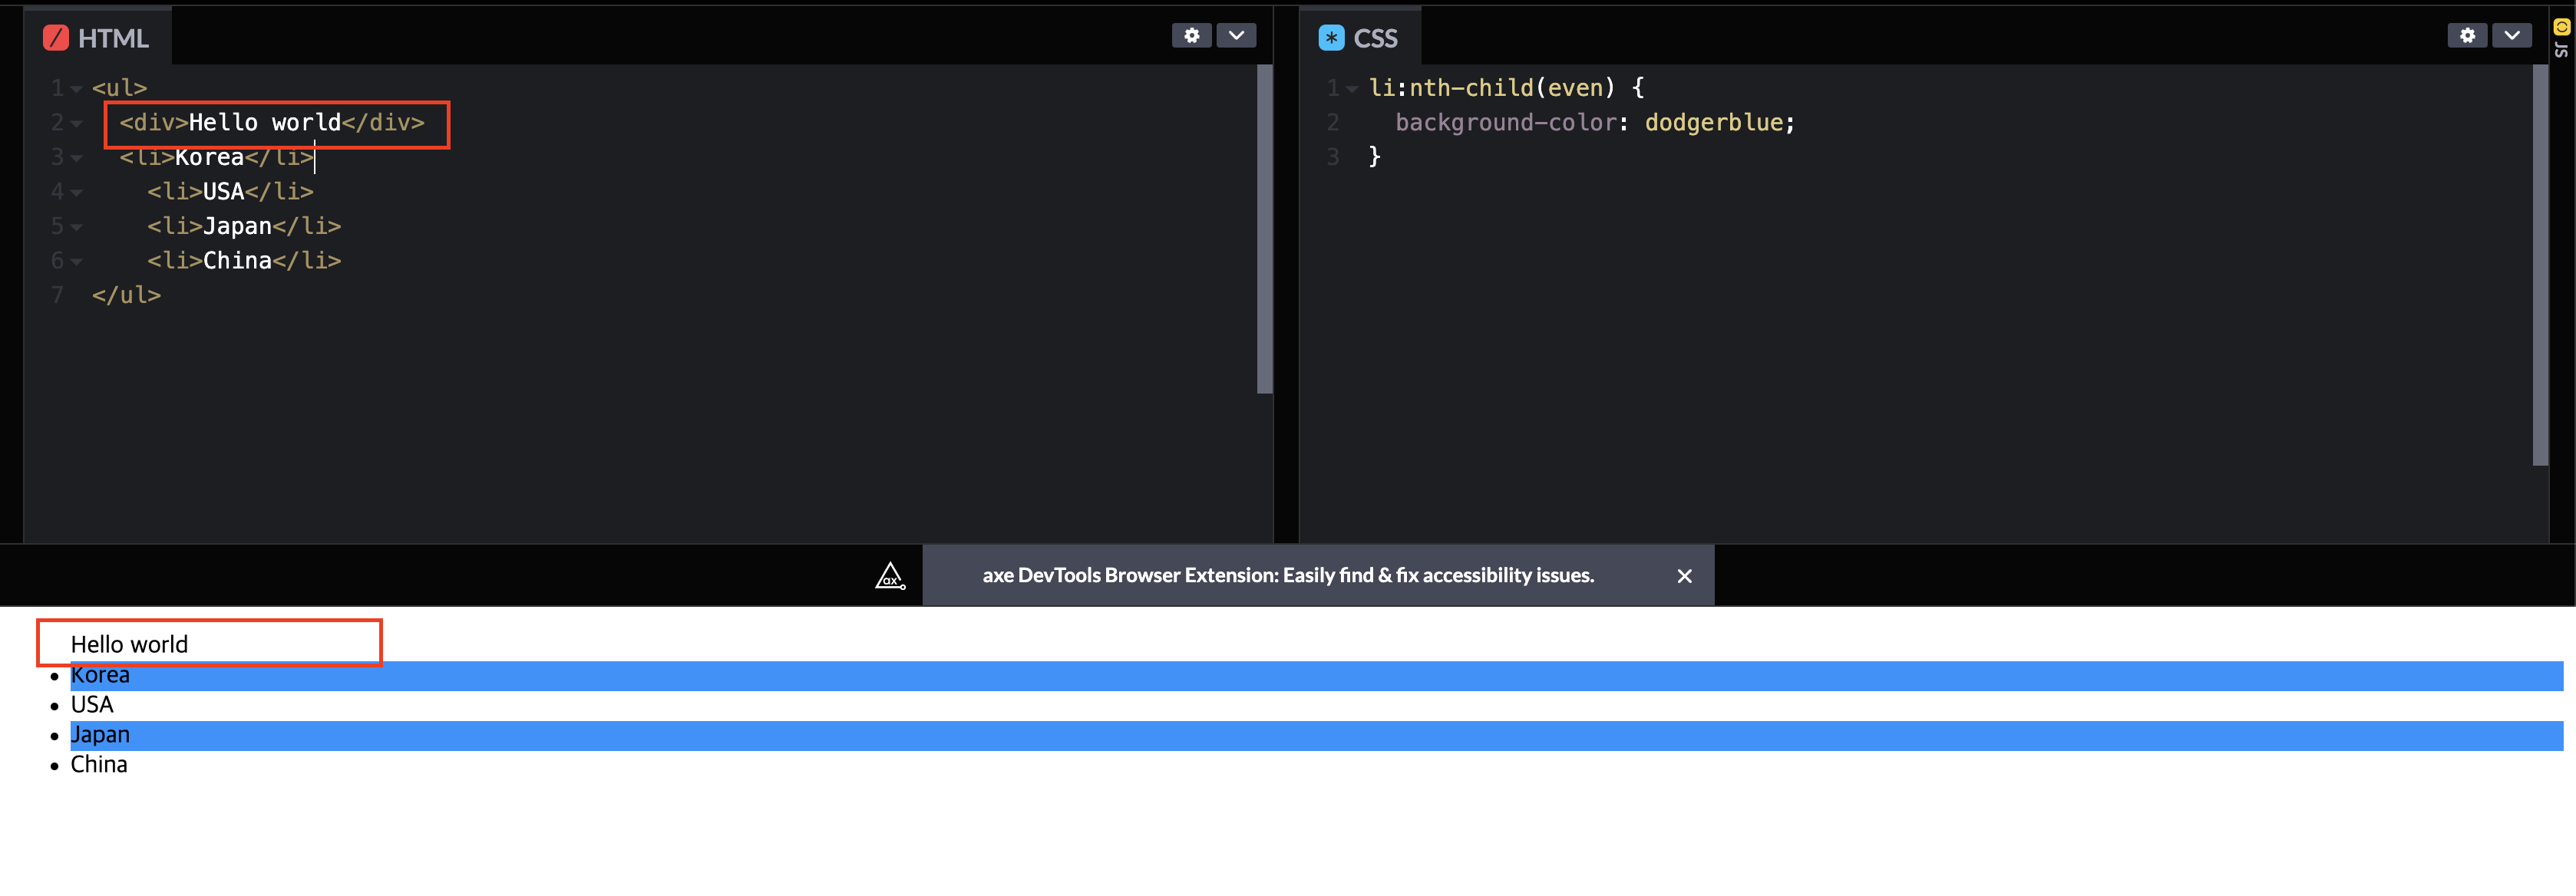
Task: Click the red HTML slash icon
Action: (x=56, y=38)
